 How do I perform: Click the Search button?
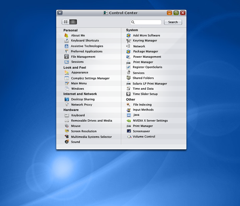(x=173, y=22)
